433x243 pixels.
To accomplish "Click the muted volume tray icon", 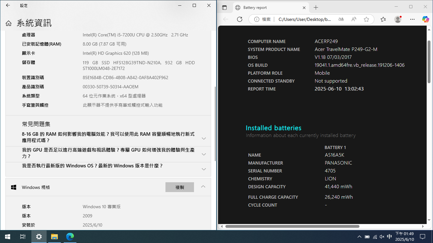I will [382, 237].
